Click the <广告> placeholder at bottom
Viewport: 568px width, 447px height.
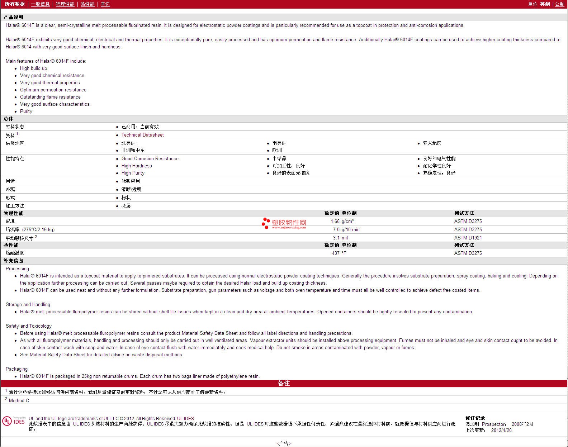tap(284, 444)
